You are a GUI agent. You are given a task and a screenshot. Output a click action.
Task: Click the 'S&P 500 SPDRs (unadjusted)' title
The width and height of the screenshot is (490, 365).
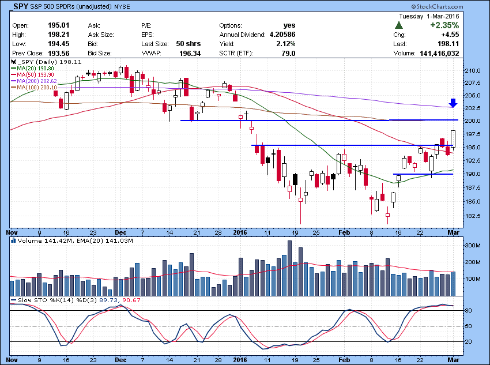[x=71, y=6]
